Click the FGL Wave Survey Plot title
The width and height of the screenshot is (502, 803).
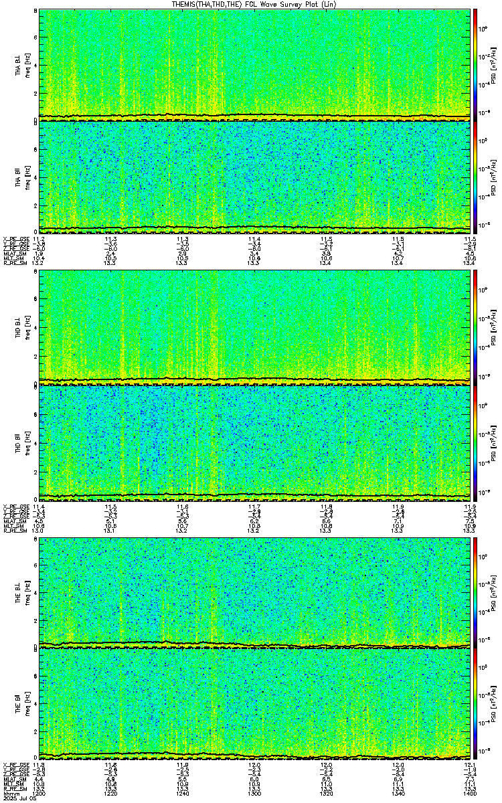point(251,4)
